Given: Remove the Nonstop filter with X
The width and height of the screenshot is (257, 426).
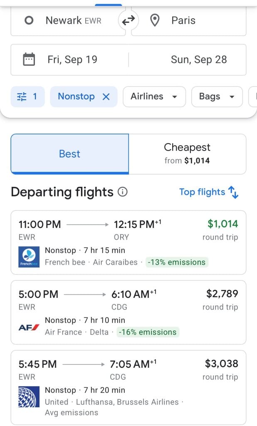Looking at the screenshot, I should (106, 97).
